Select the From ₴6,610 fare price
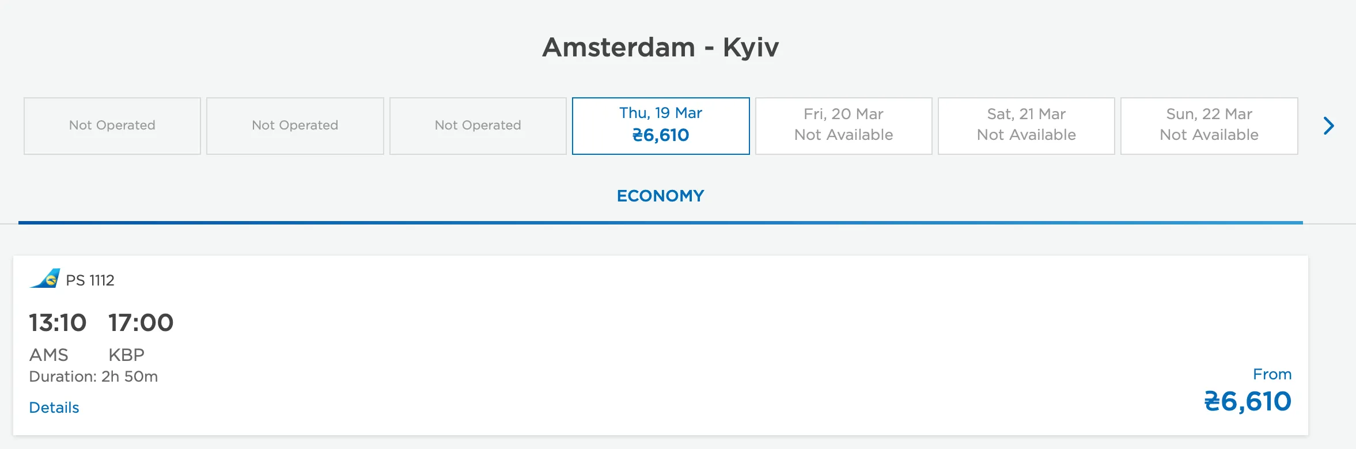The height and width of the screenshot is (449, 1356). (x=1247, y=401)
